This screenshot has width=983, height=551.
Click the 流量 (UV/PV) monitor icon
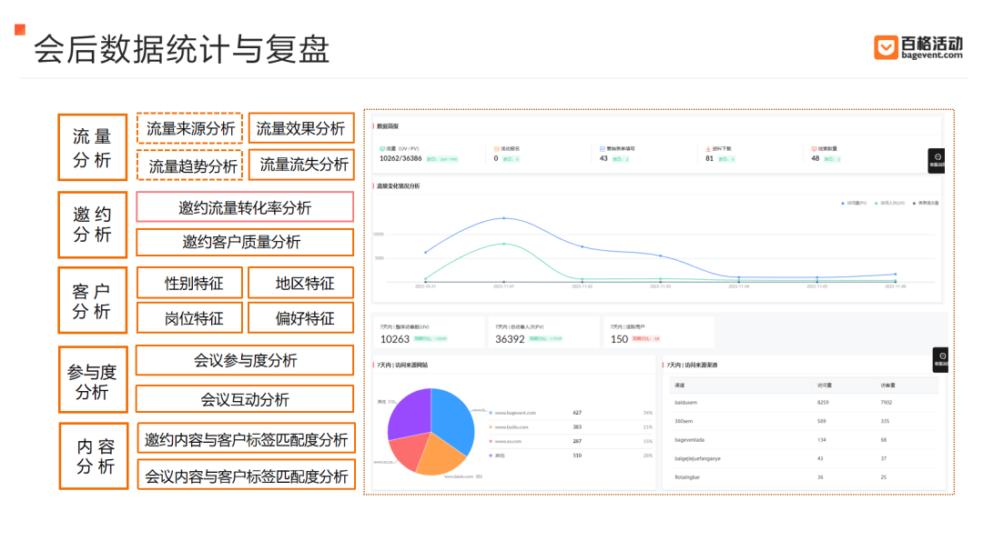point(381,149)
